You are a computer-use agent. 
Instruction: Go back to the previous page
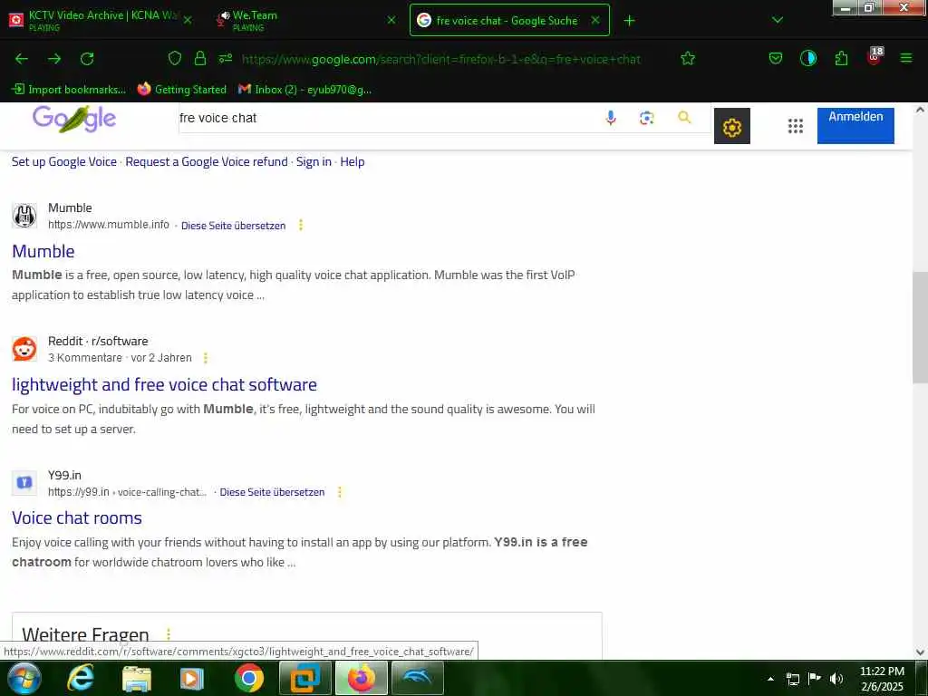22,59
